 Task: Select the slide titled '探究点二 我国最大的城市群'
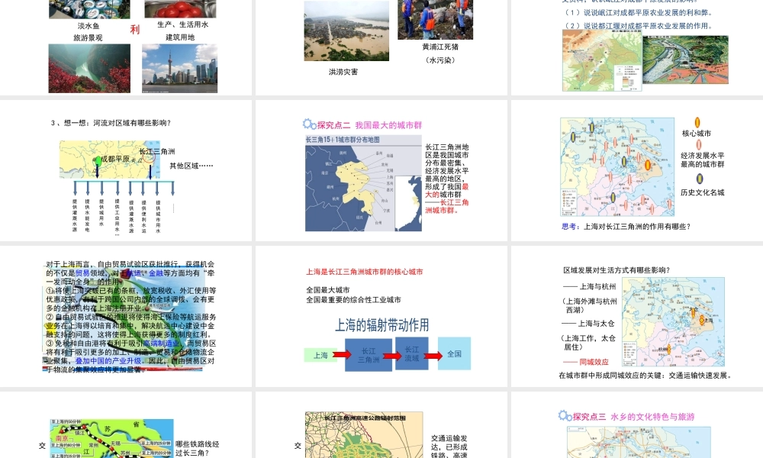point(381,170)
